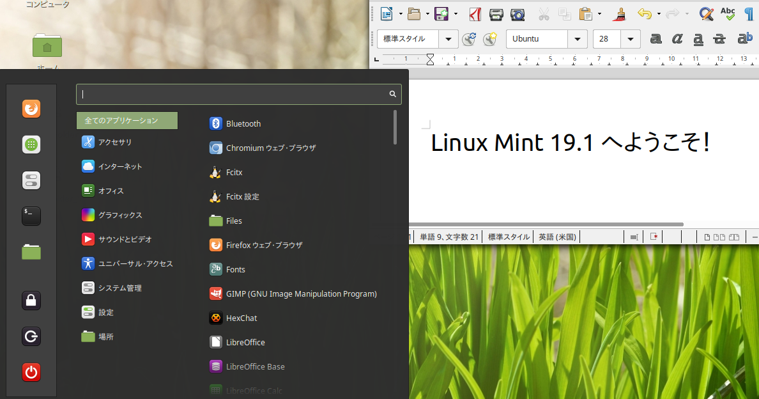759x399 pixels.
Task: Switch to single-page view
Action: (x=708, y=237)
